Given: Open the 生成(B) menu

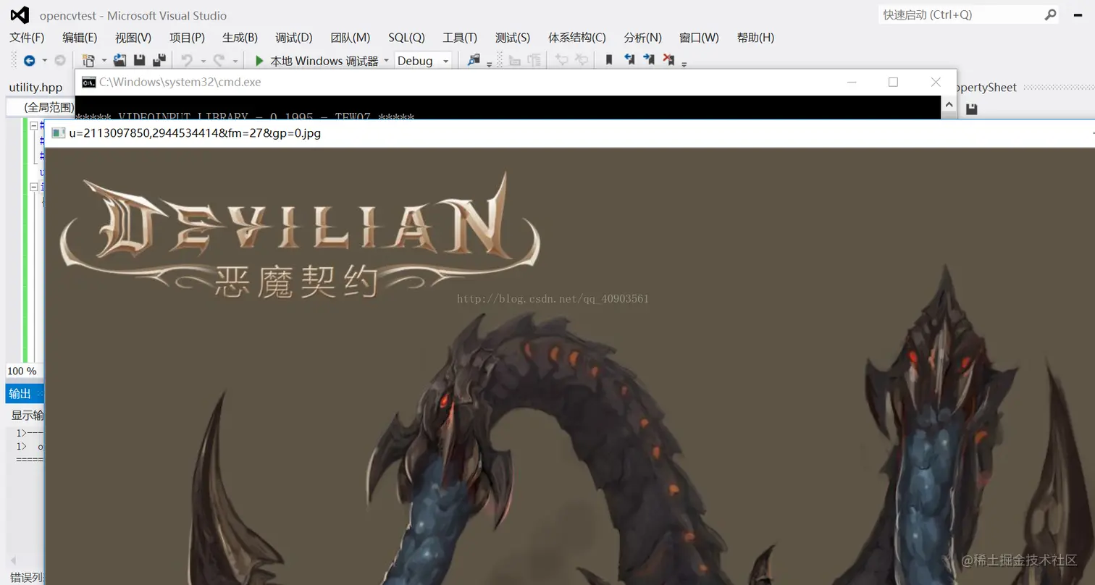Looking at the screenshot, I should [x=240, y=38].
